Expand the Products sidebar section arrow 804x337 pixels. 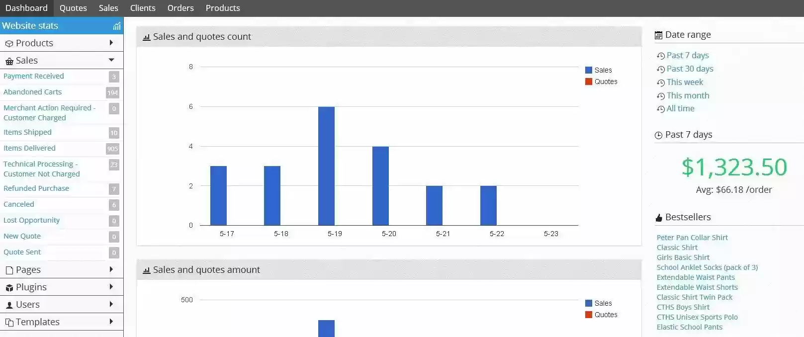click(111, 43)
